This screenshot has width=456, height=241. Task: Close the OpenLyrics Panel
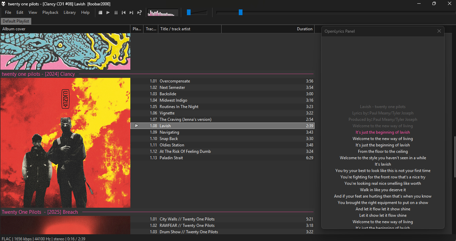tap(439, 31)
